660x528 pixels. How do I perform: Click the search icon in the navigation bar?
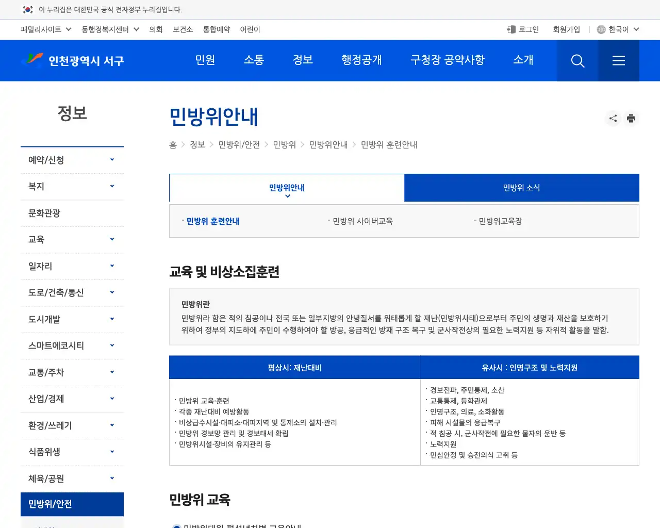pos(577,60)
